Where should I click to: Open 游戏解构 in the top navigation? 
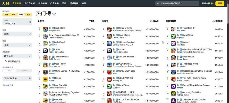tap(74, 3)
